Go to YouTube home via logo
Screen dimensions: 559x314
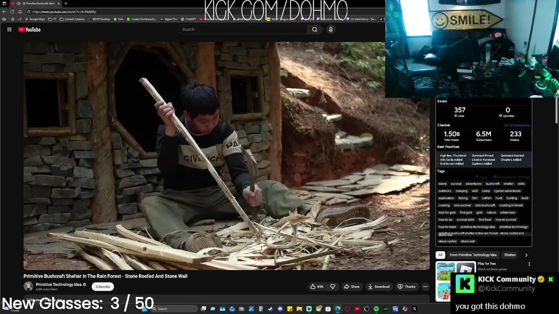[x=29, y=29]
